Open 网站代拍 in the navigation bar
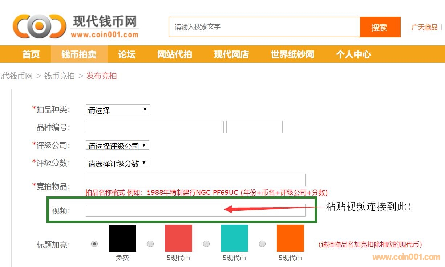This screenshot has height=267, width=445. click(174, 54)
